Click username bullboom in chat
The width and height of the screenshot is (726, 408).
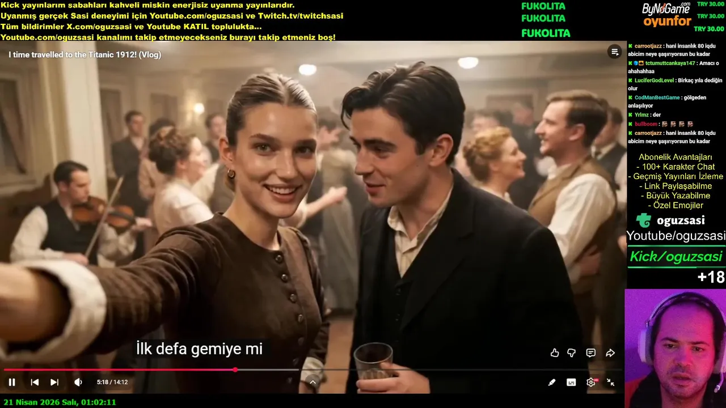pyautogui.click(x=645, y=124)
